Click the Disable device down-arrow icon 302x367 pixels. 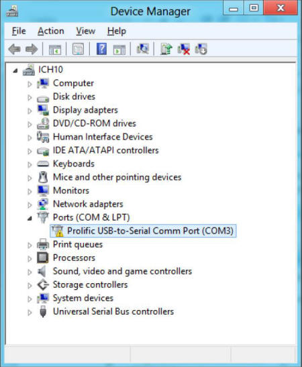[201, 49]
